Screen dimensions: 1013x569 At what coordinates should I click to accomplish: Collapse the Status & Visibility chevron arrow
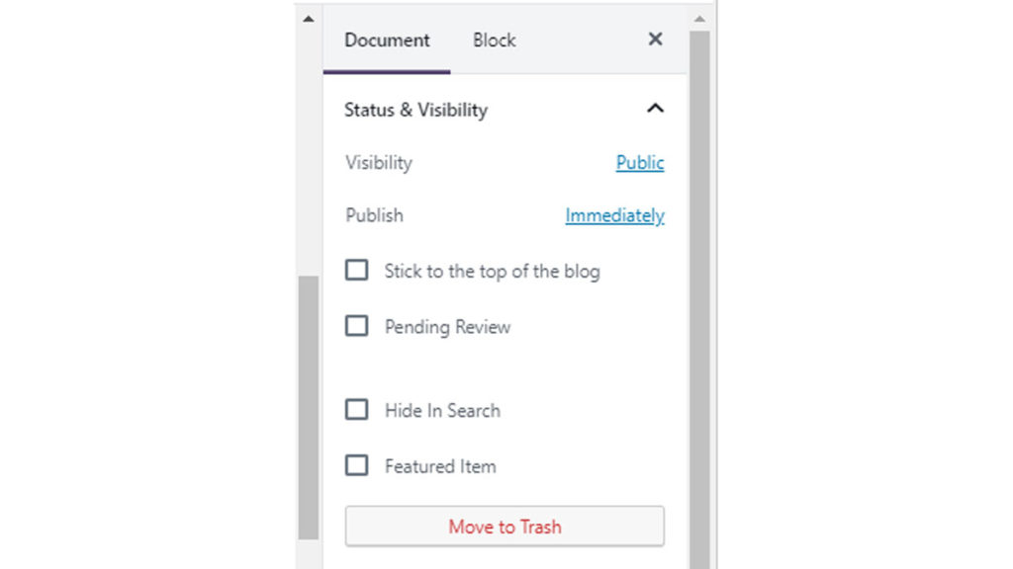pos(655,109)
